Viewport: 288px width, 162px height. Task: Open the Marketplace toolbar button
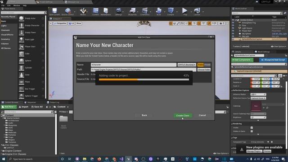tap(106, 12)
